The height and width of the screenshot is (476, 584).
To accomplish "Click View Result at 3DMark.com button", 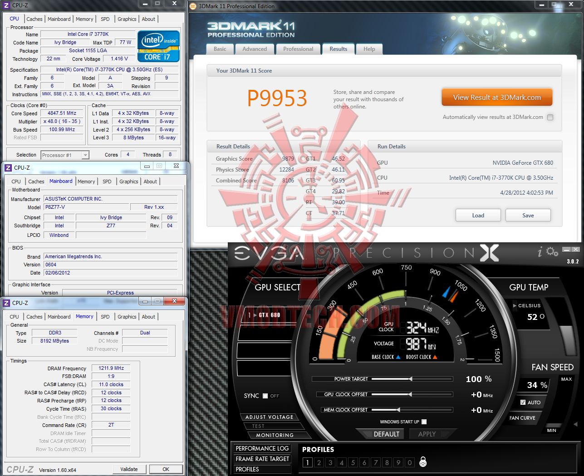I will click(497, 97).
